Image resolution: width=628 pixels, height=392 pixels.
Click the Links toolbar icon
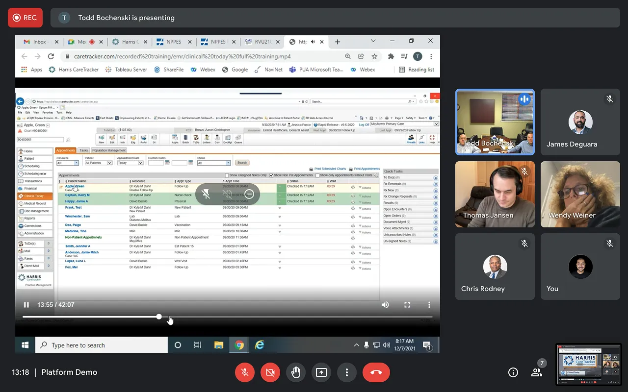pyautogui.click(x=422, y=139)
